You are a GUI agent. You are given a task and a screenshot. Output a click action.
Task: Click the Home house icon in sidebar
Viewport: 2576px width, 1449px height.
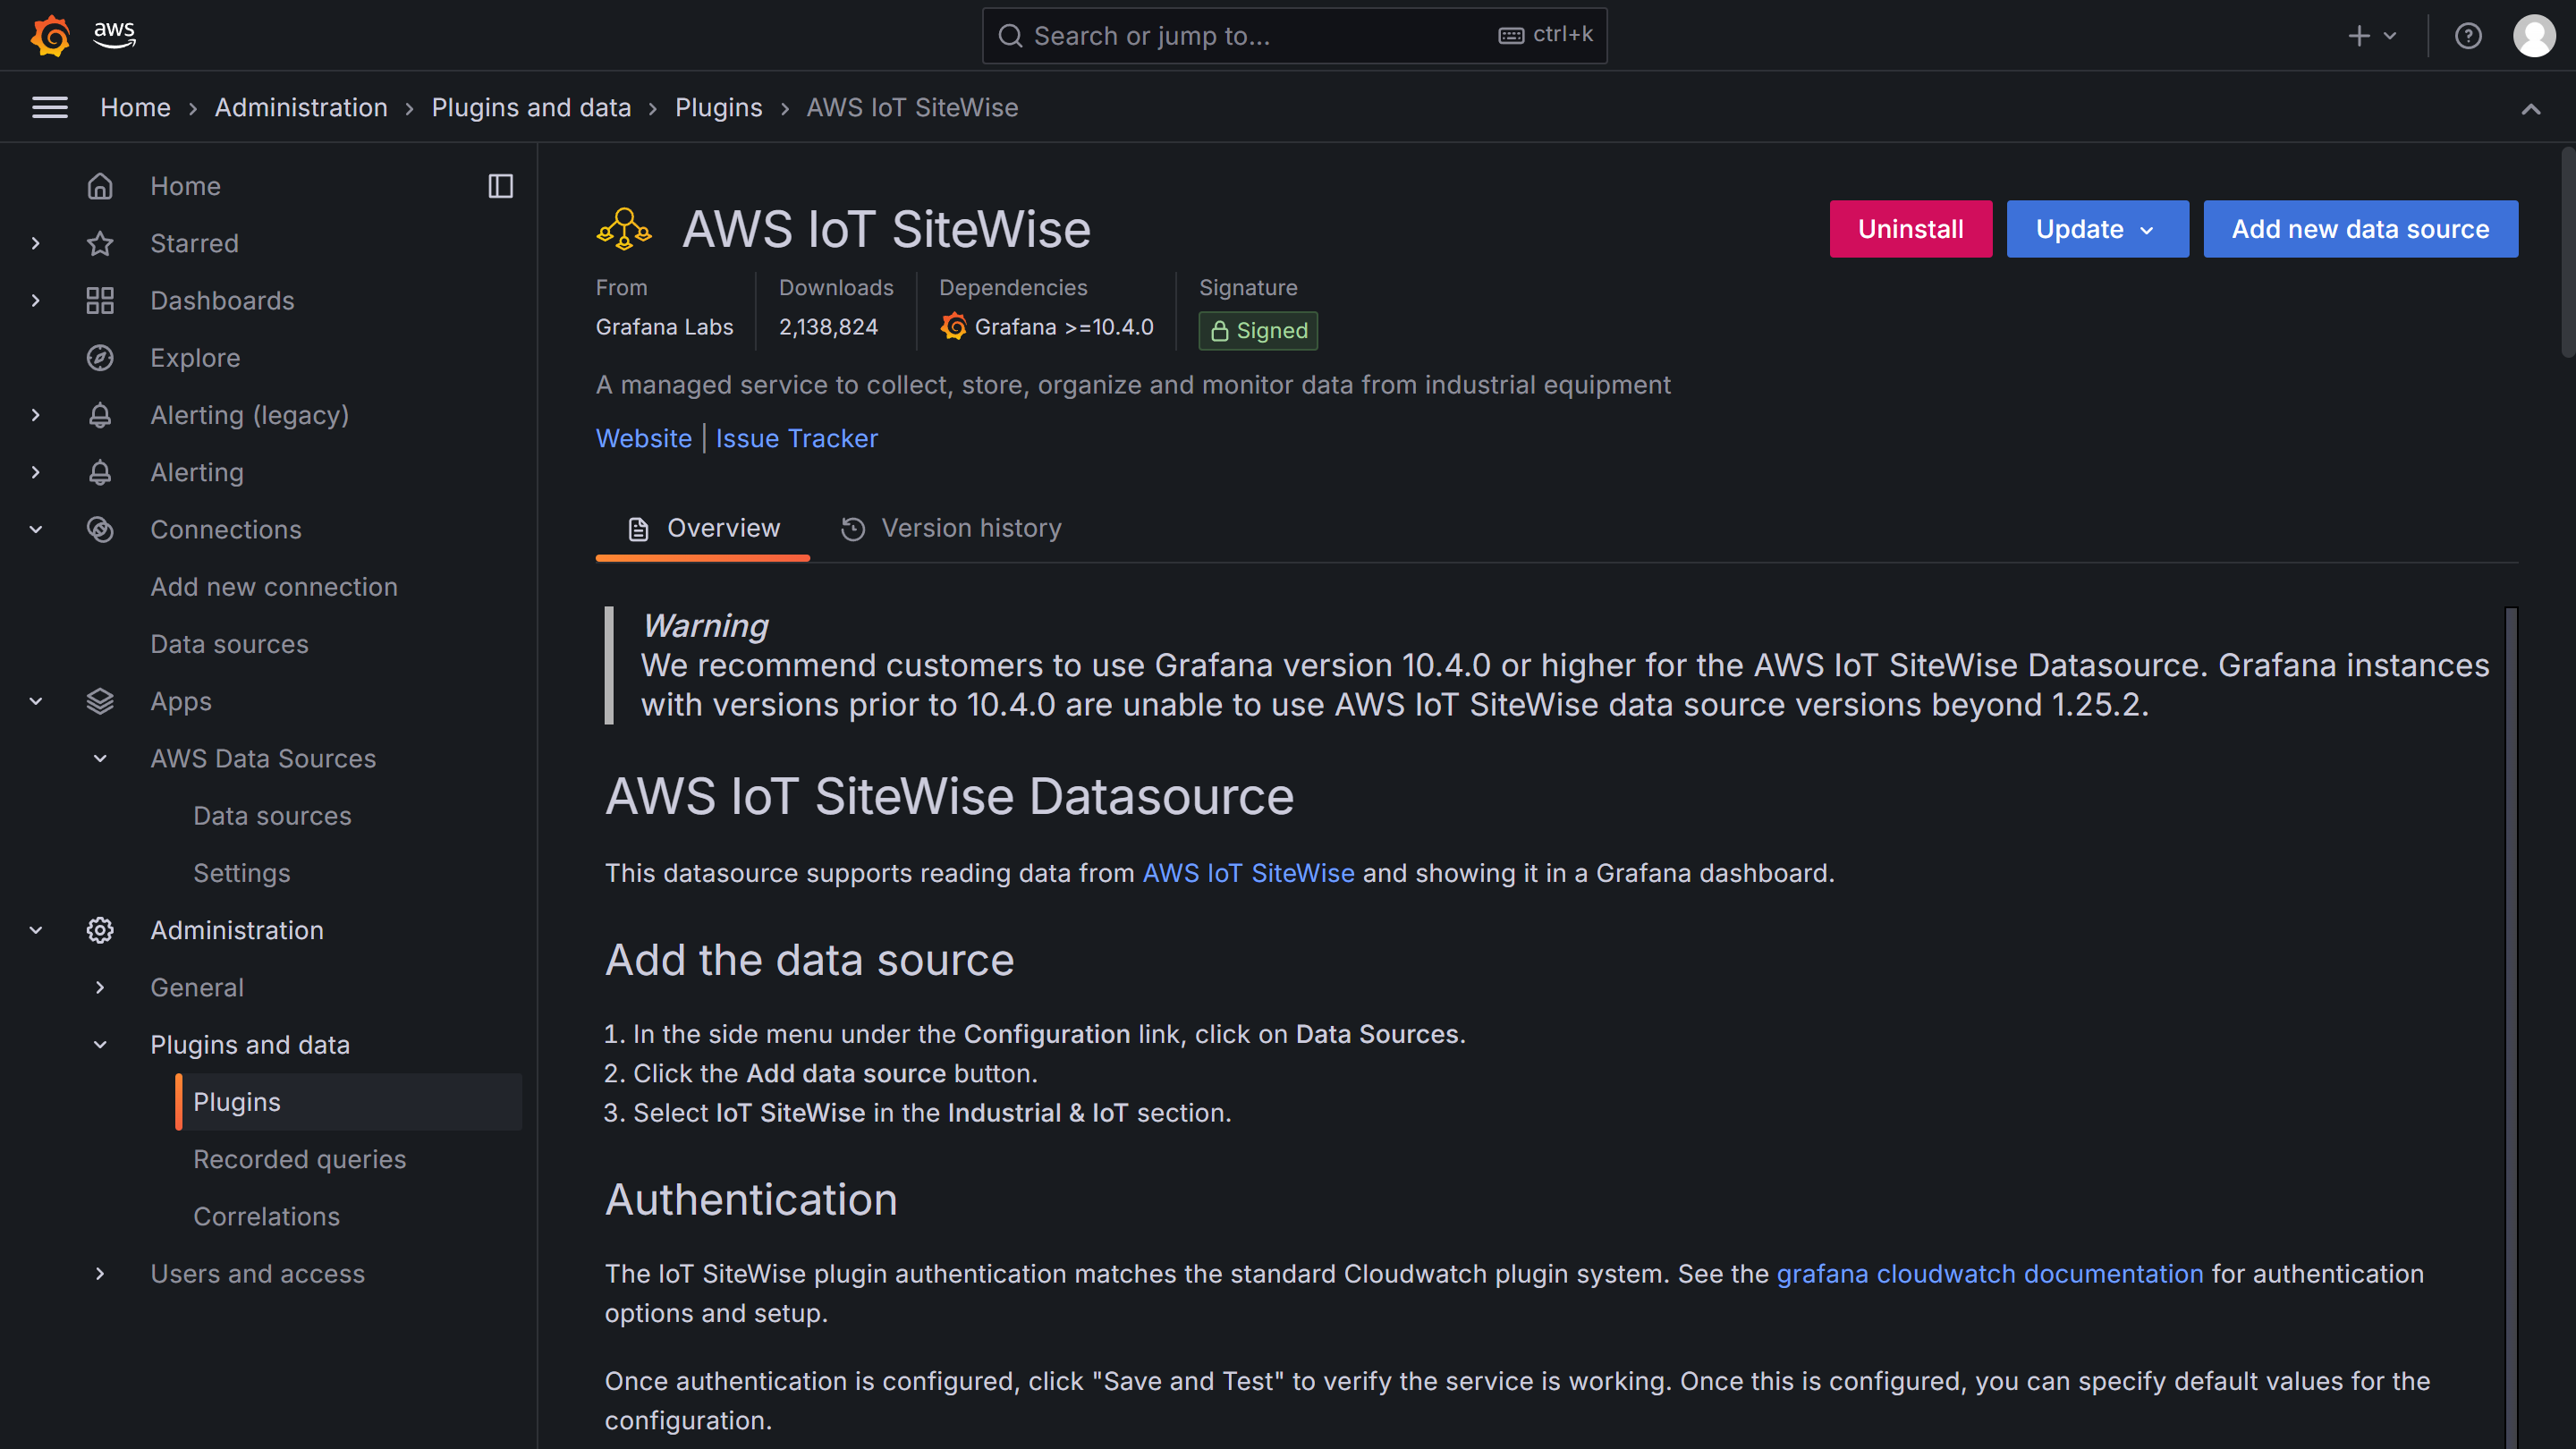coord(100,186)
